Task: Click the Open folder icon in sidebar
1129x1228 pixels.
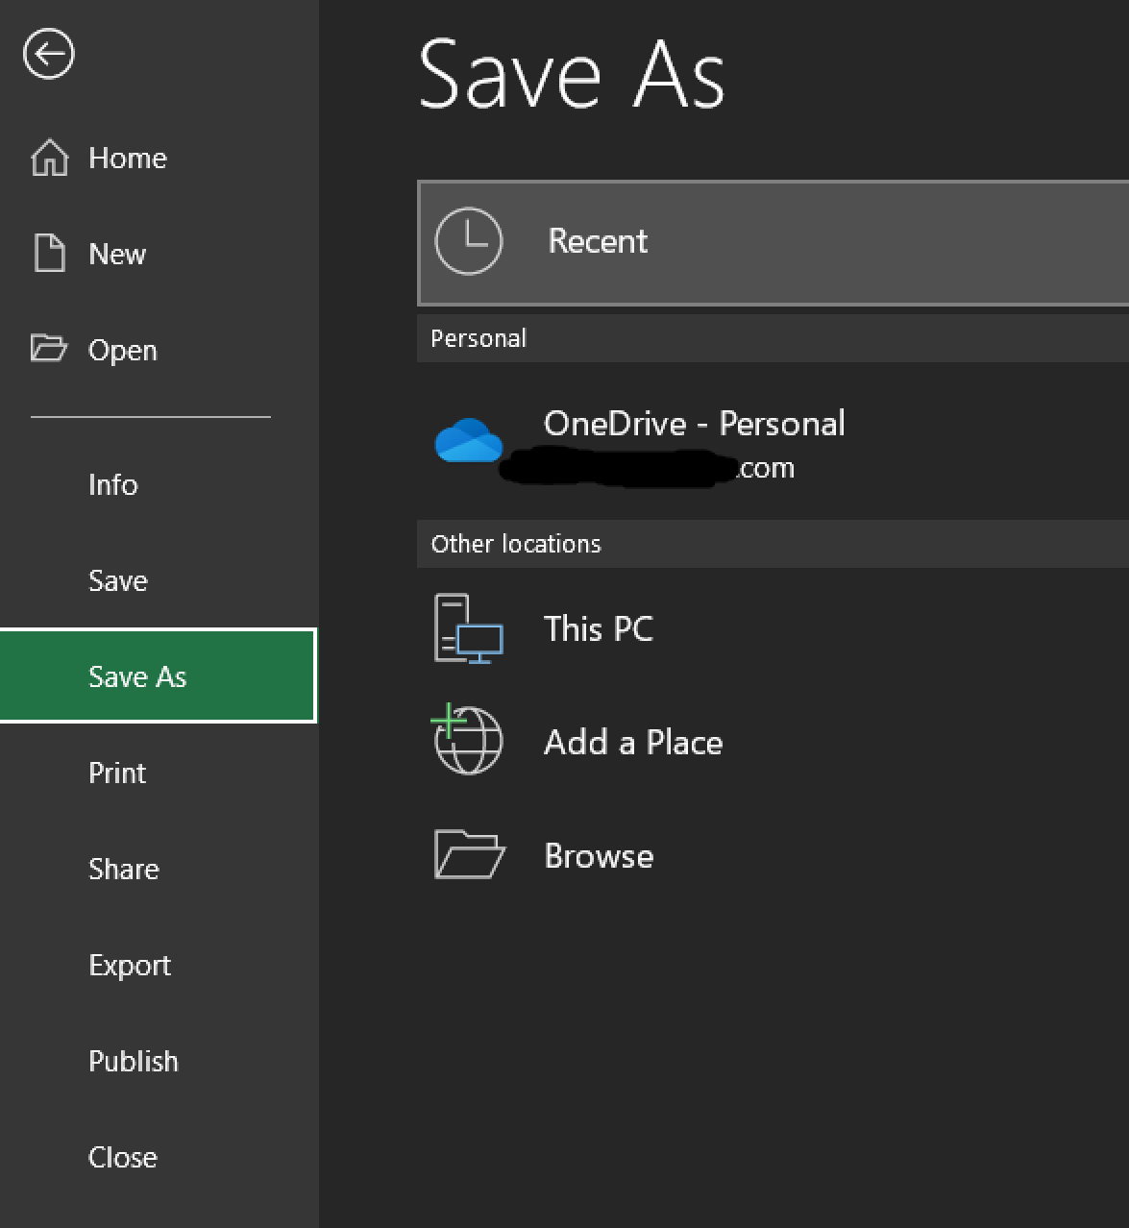Action: pos(49,347)
